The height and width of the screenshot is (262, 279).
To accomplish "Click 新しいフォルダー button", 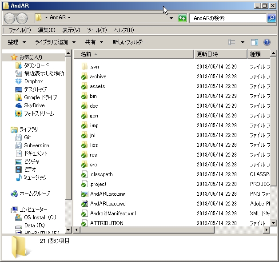I will [129, 42].
